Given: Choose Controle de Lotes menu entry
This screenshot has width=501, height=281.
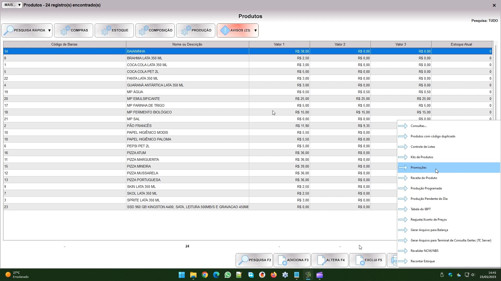Looking at the screenshot, I should 422,147.
